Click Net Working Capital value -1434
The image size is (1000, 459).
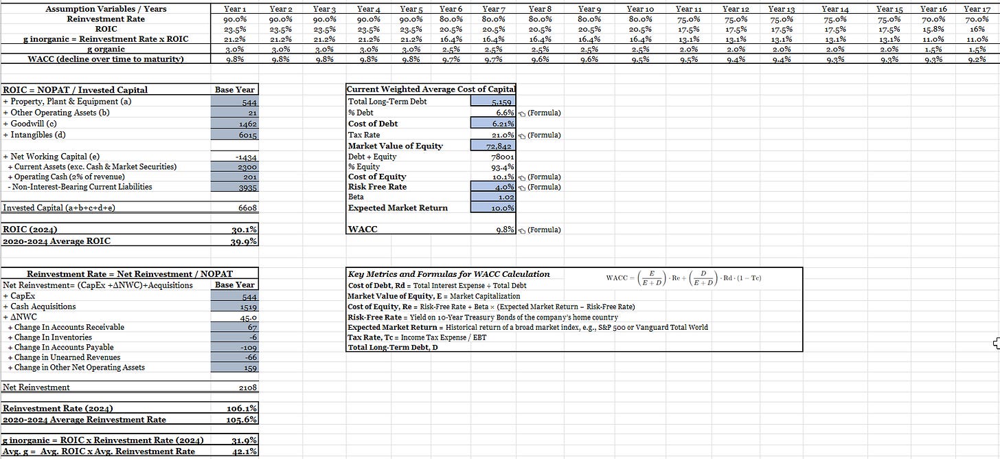click(x=235, y=158)
